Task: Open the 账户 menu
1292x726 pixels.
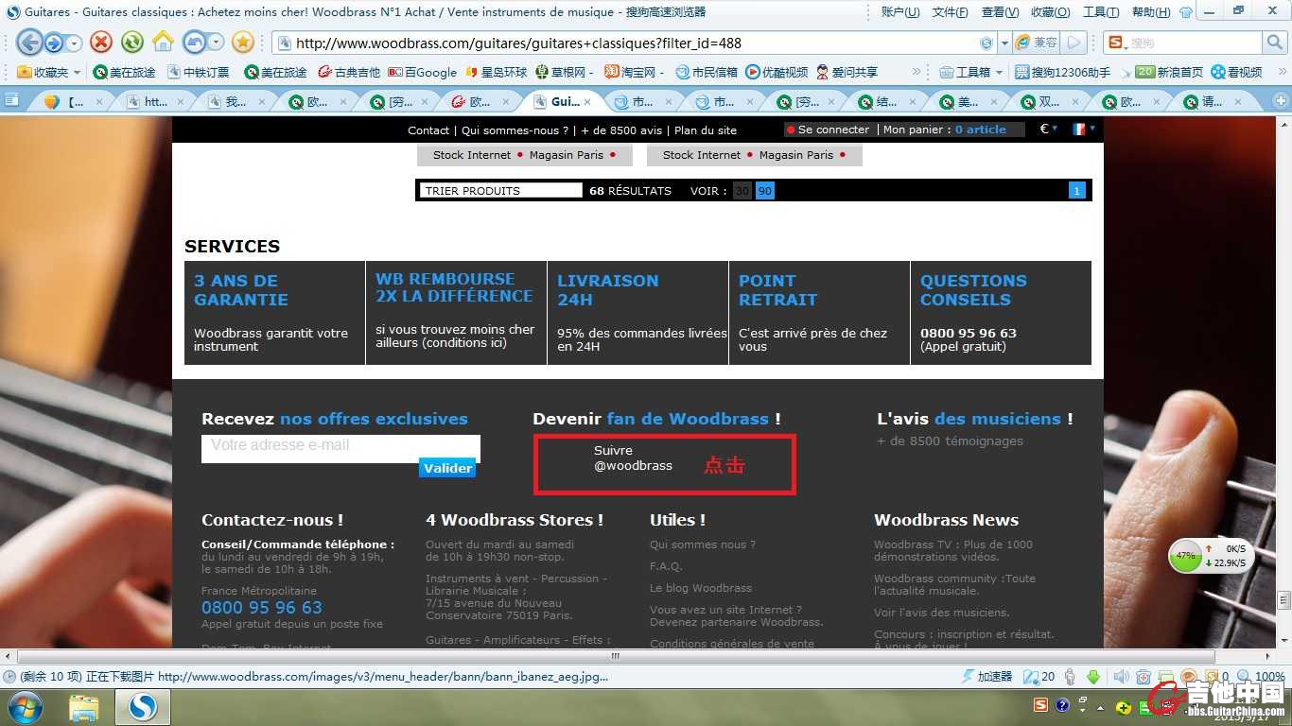Action: pyautogui.click(x=899, y=12)
